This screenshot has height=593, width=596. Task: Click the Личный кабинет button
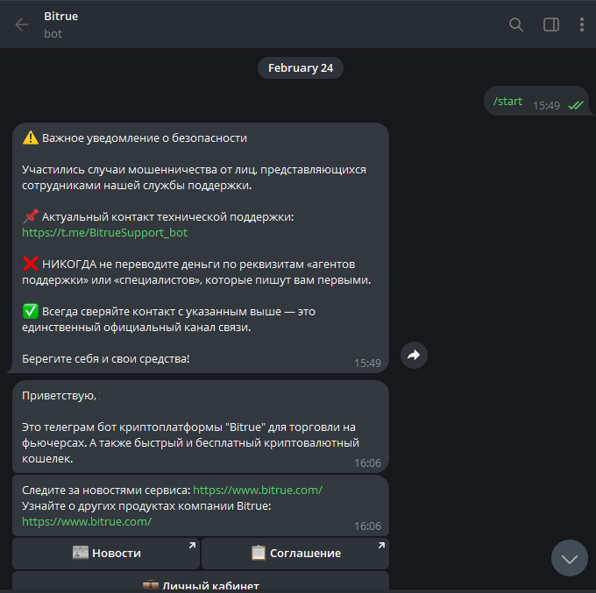click(201, 582)
